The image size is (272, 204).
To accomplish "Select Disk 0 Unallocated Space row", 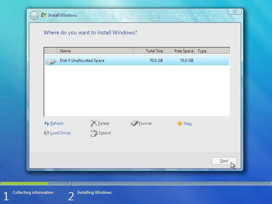I will pos(137,61).
